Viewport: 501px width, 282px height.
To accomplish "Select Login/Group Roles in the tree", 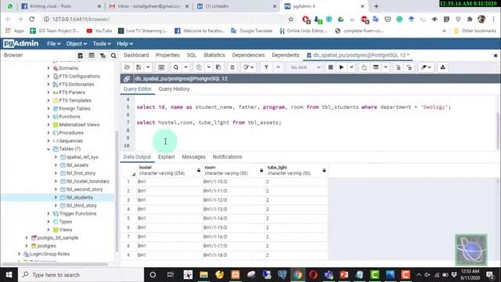I will tap(49, 254).
